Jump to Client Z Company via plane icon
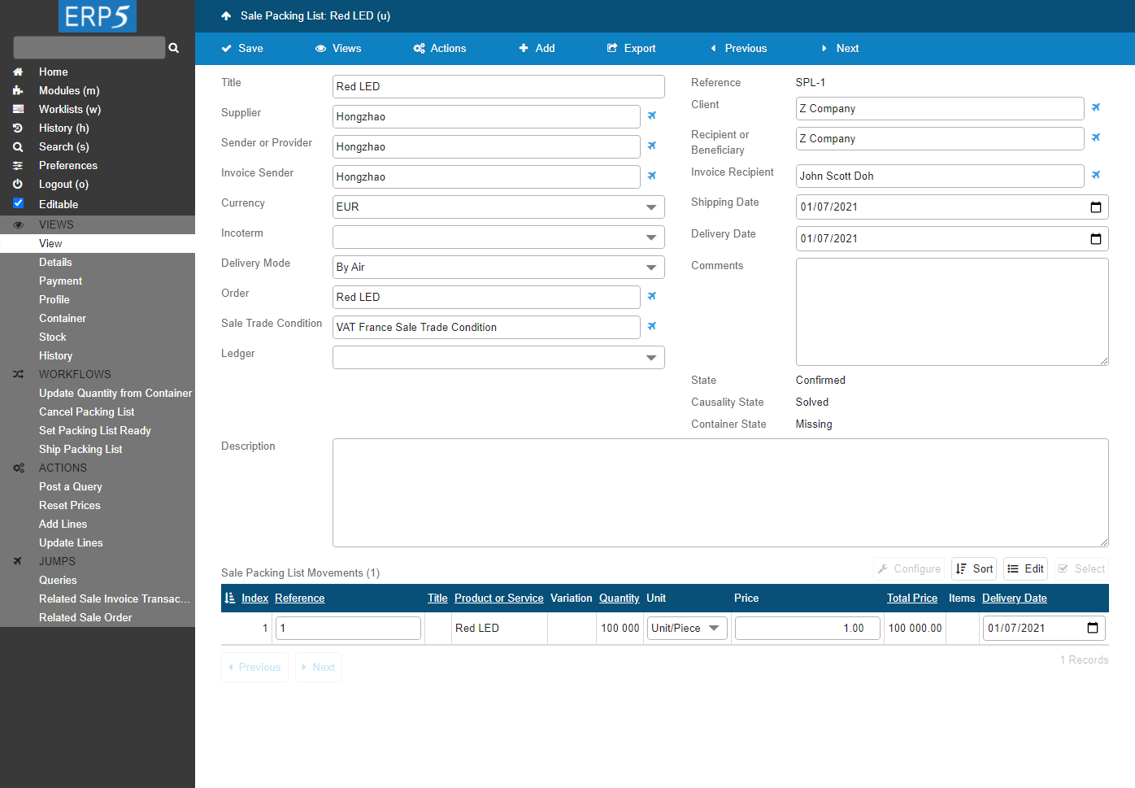 click(1096, 107)
